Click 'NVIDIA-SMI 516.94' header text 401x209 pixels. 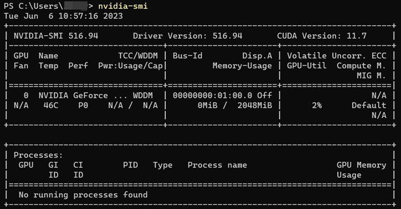pos(56,36)
